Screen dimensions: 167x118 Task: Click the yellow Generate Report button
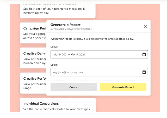tap(123, 87)
